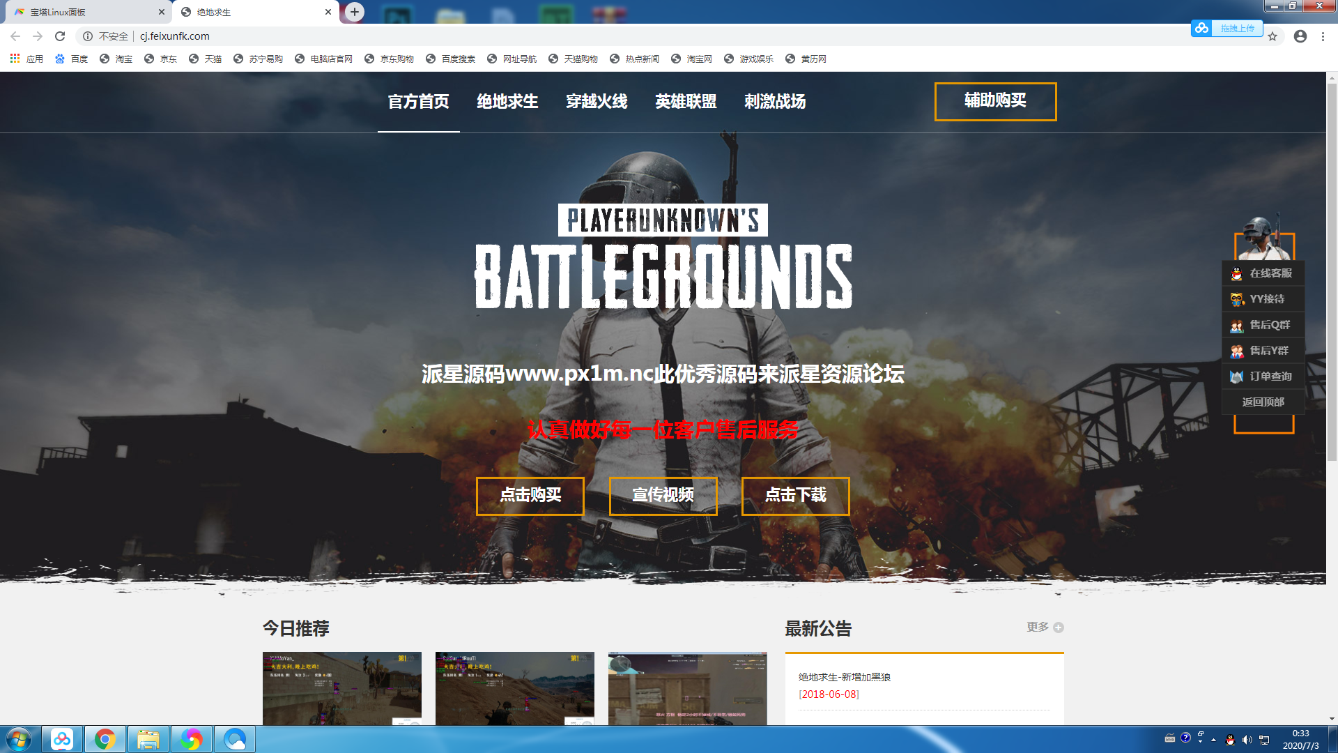Open the 京东购物 bookmark
The height and width of the screenshot is (753, 1338).
(390, 59)
